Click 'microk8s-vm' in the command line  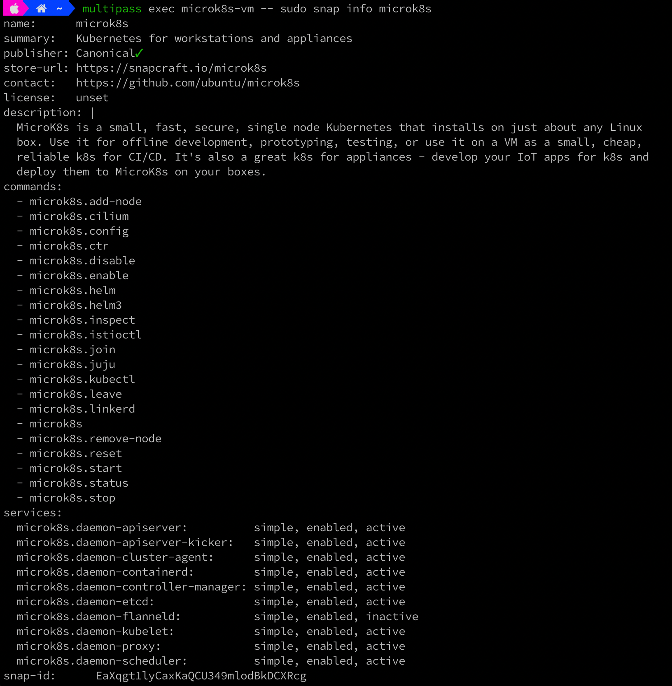click(217, 9)
